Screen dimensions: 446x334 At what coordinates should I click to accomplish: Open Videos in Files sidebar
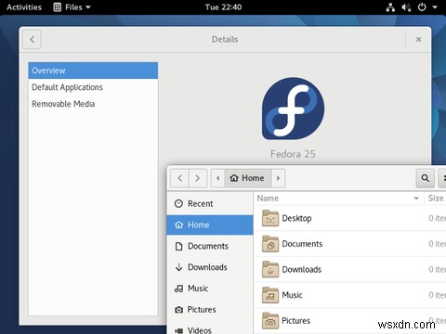pyautogui.click(x=210, y=329)
